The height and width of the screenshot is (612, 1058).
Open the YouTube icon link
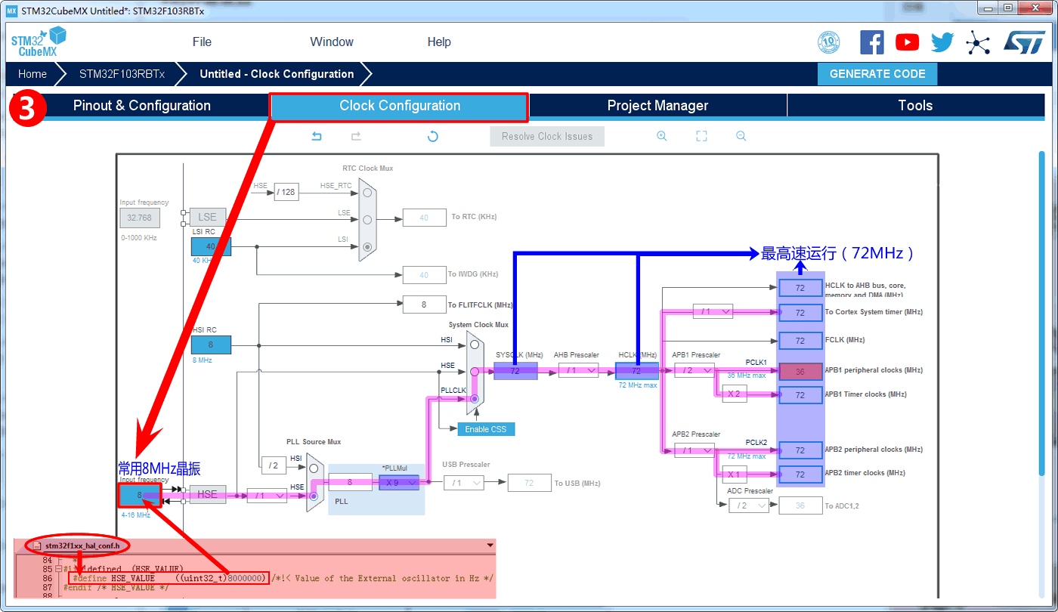(x=907, y=42)
